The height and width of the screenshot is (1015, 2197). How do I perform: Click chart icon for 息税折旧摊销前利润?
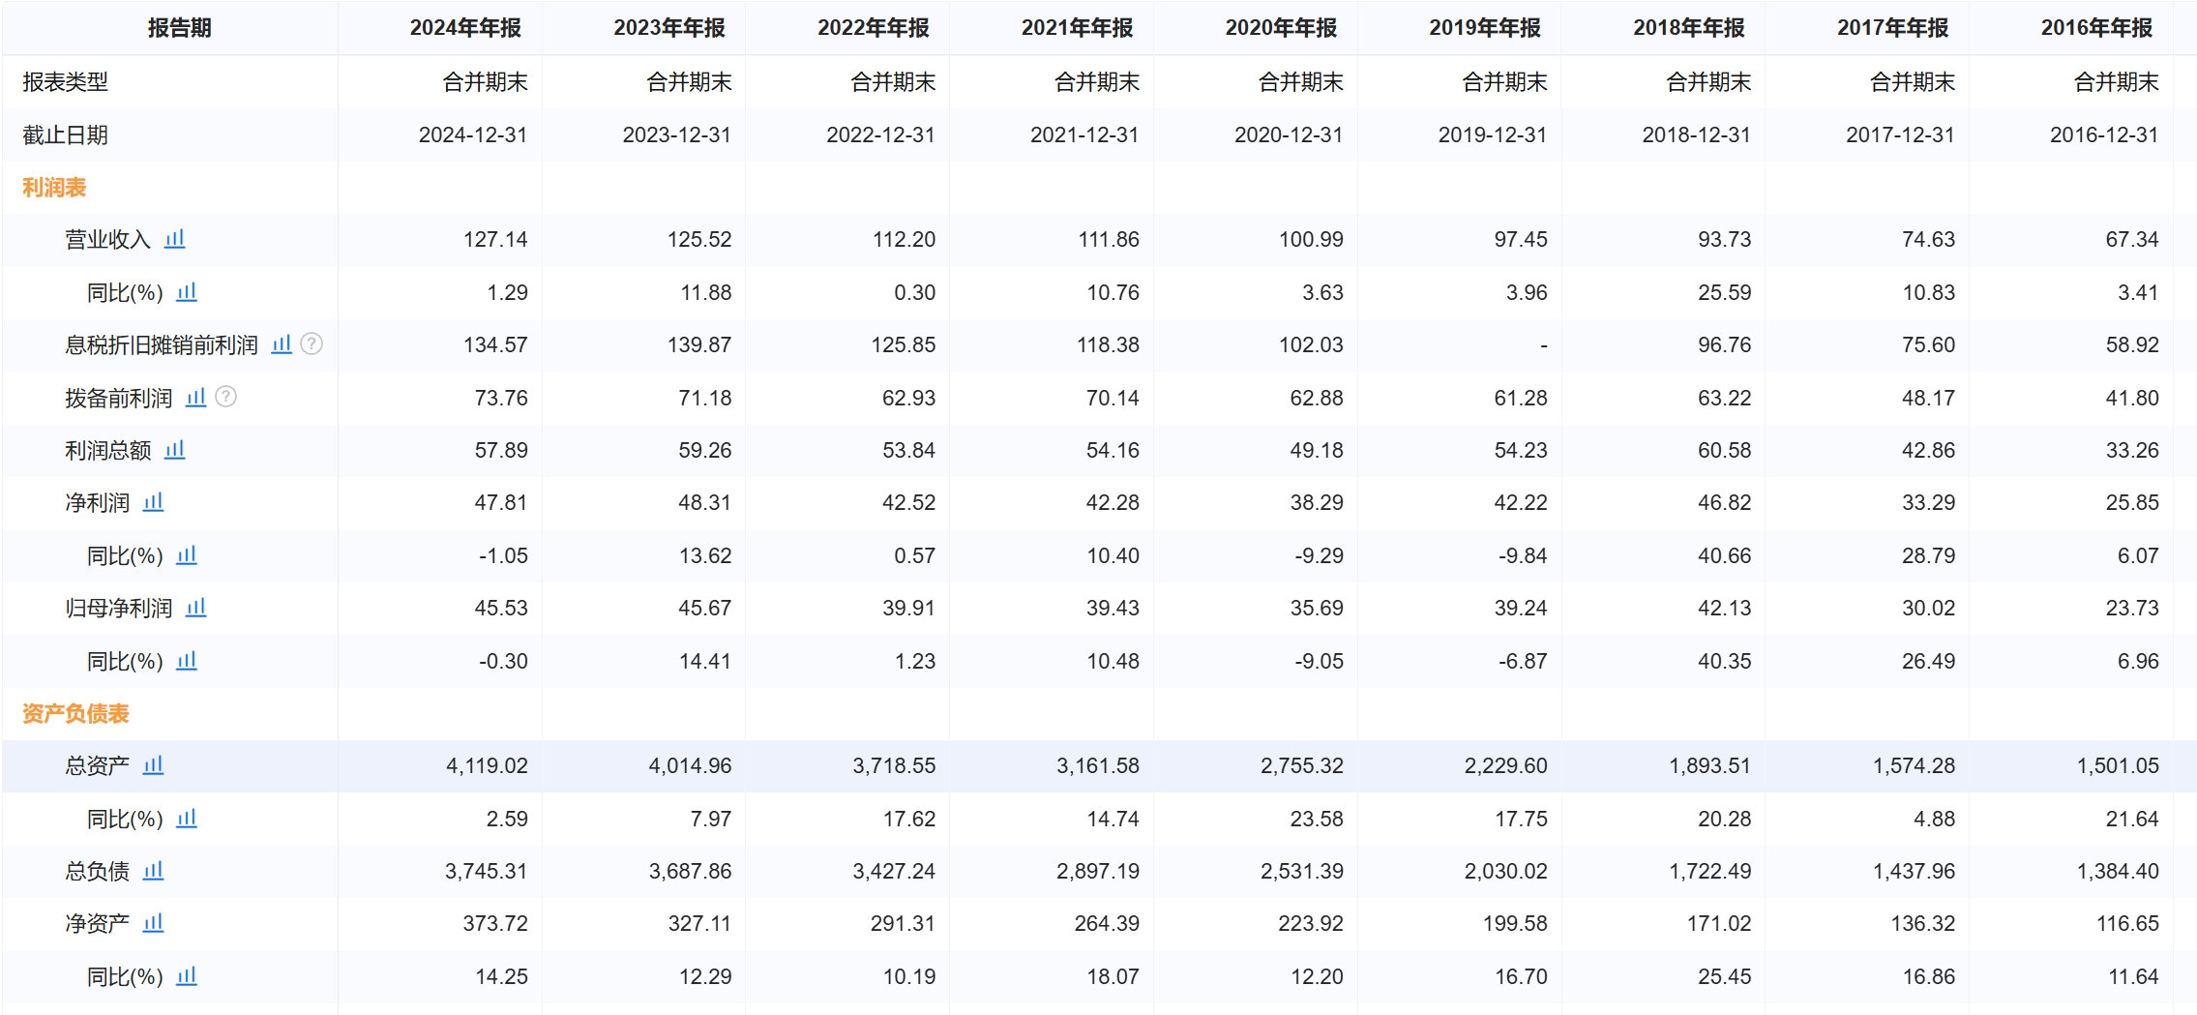coord(282,344)
